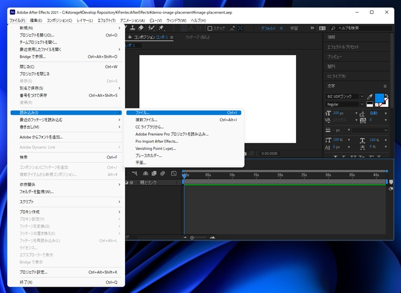Open the CC ライブラリ panel
Screen dimensions: 401x293
point(336,76)
